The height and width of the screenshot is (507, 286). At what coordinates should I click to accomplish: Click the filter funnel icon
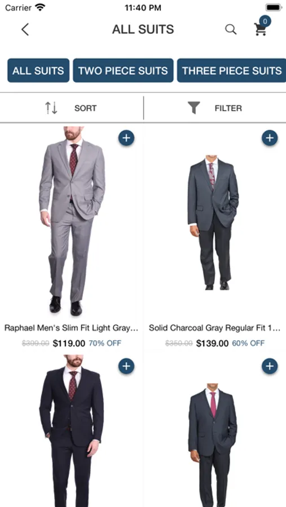[x=193, y=108]
